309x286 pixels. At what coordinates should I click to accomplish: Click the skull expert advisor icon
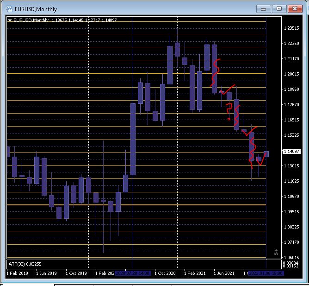276,252
